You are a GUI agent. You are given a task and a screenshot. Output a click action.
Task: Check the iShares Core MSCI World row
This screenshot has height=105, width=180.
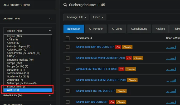coord(67,58)
